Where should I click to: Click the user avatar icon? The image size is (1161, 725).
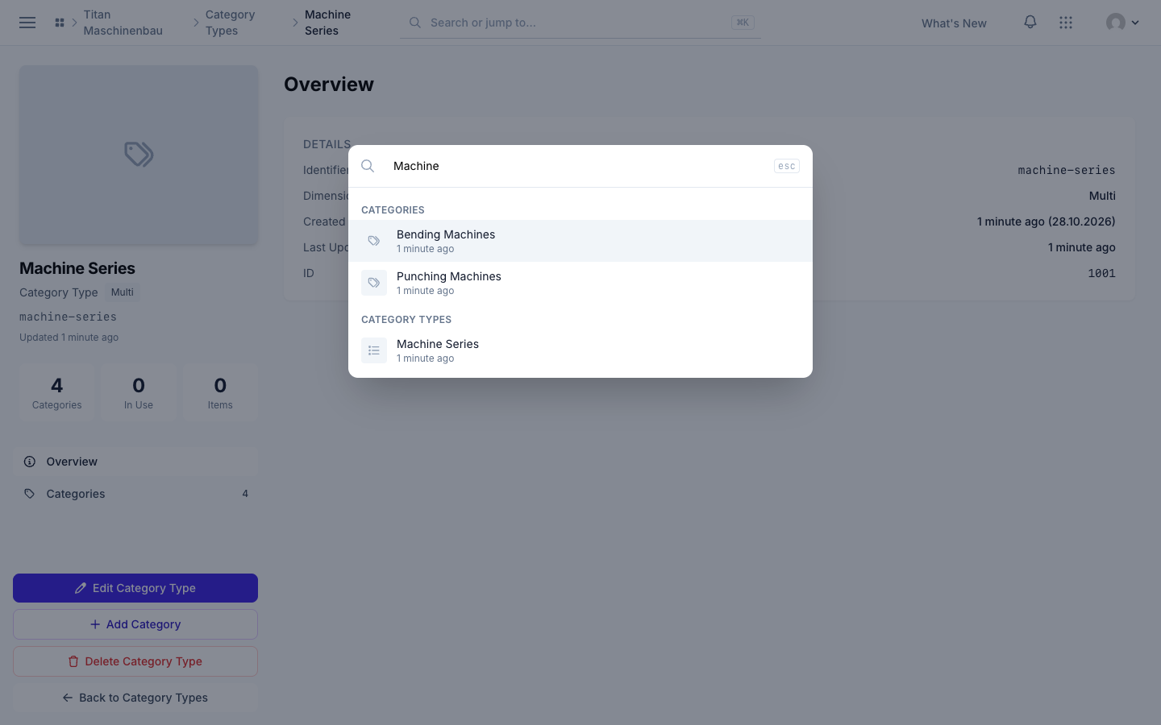coord(1116,23)
